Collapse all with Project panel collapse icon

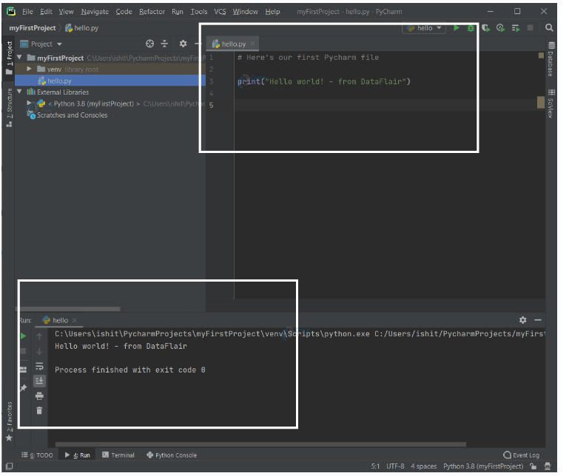click(x=164, y=44)
